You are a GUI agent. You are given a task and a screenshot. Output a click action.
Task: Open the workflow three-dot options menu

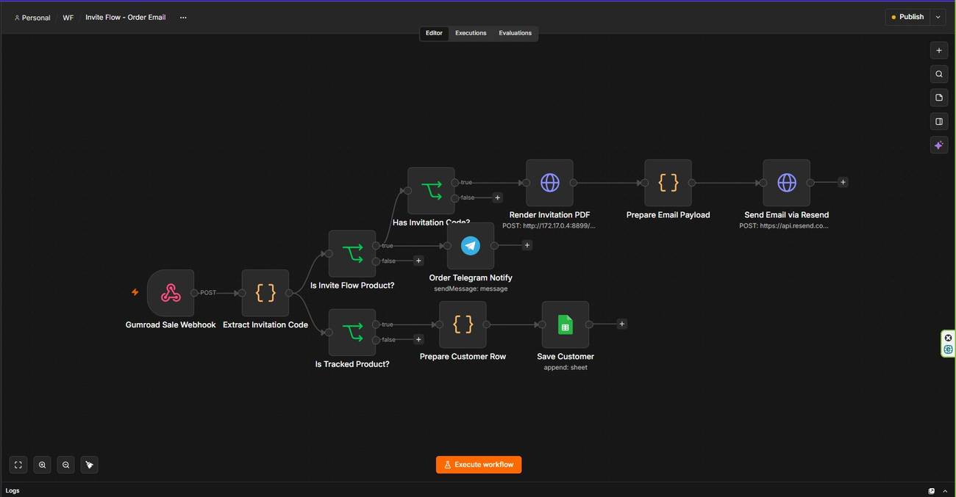click(183, 18)
